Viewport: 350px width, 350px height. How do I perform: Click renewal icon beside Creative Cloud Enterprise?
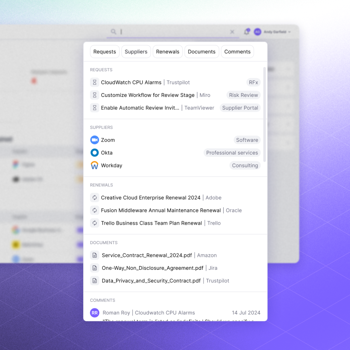[95, 198]
